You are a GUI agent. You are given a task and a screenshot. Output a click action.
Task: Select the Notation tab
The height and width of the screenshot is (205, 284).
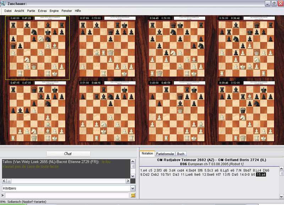(x=147, y=154)
